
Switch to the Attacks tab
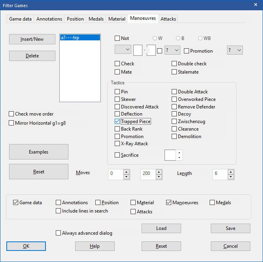(168, 19)
